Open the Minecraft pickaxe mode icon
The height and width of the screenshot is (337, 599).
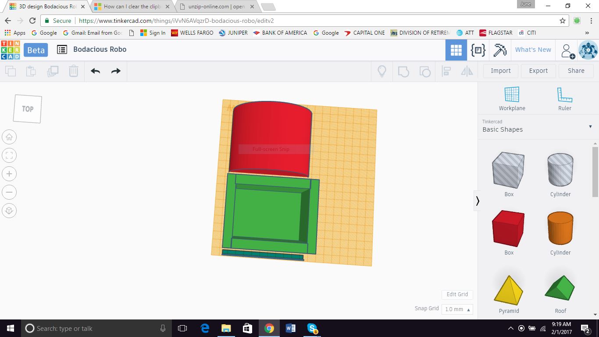[x=500, y=50]
